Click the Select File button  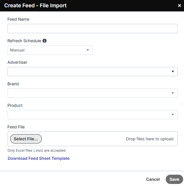(x=26, y=139)
